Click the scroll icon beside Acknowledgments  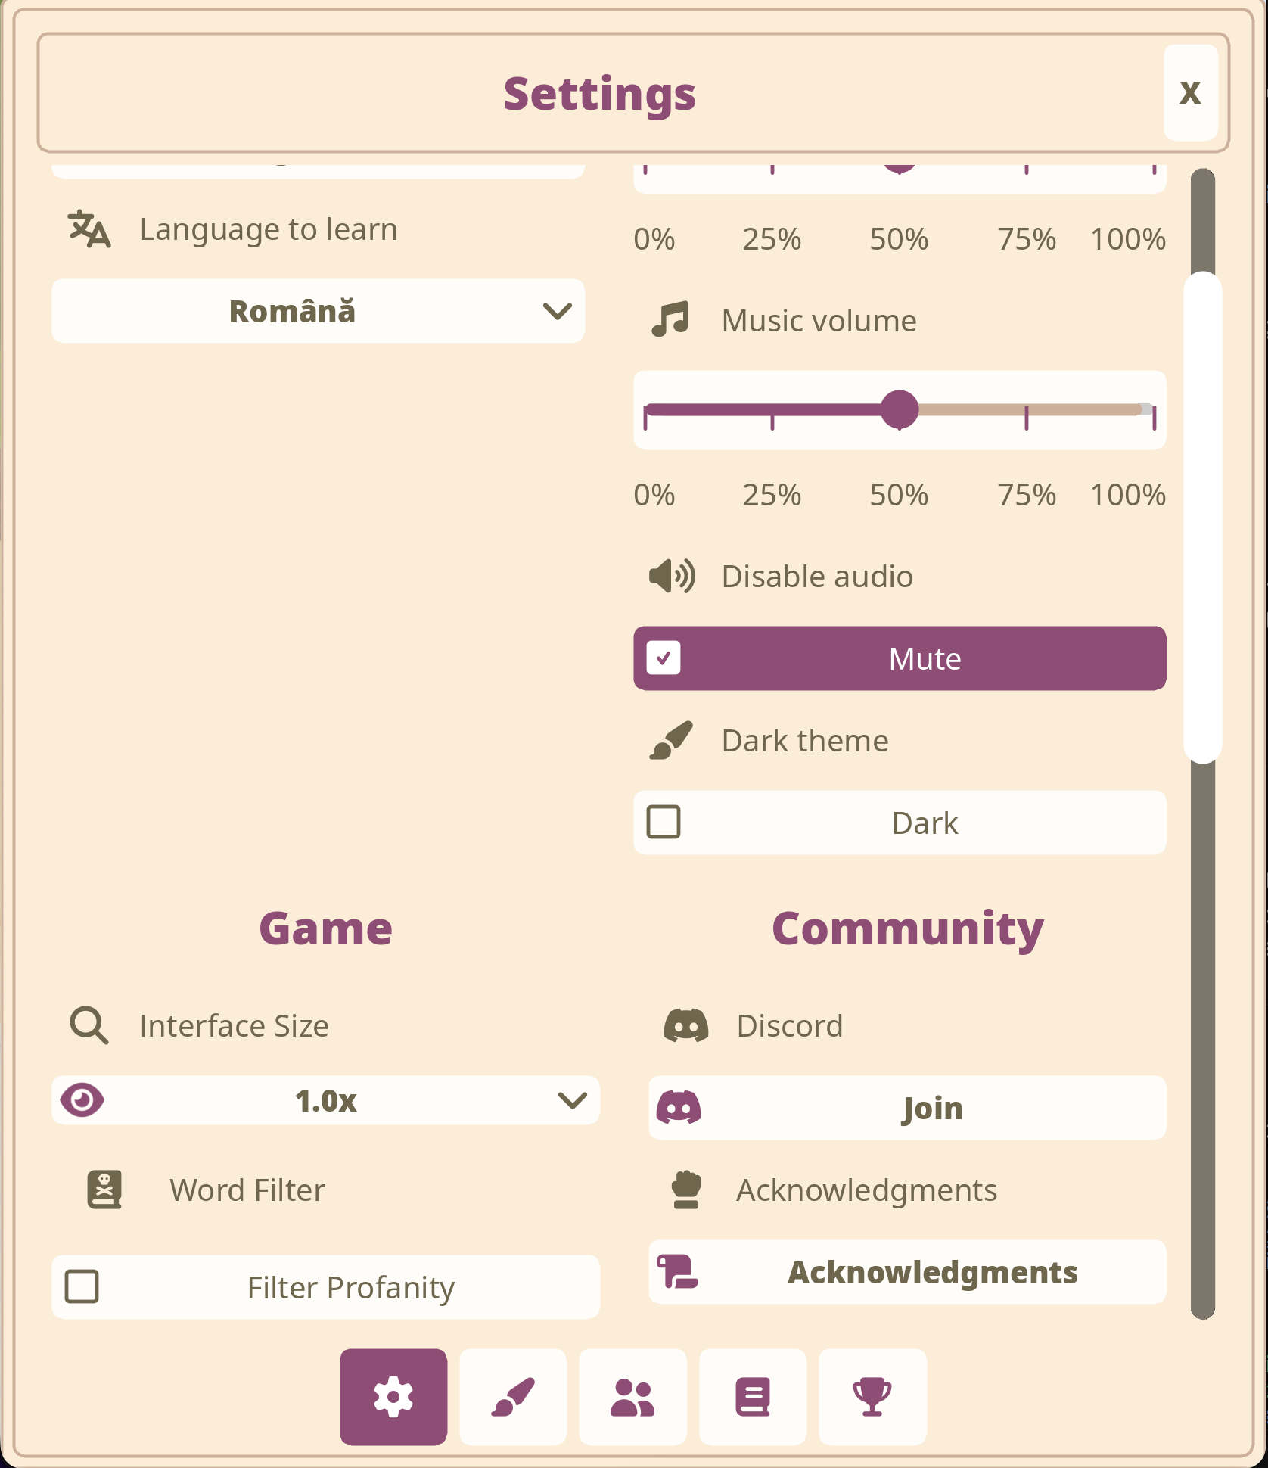tap(677, 1272)
